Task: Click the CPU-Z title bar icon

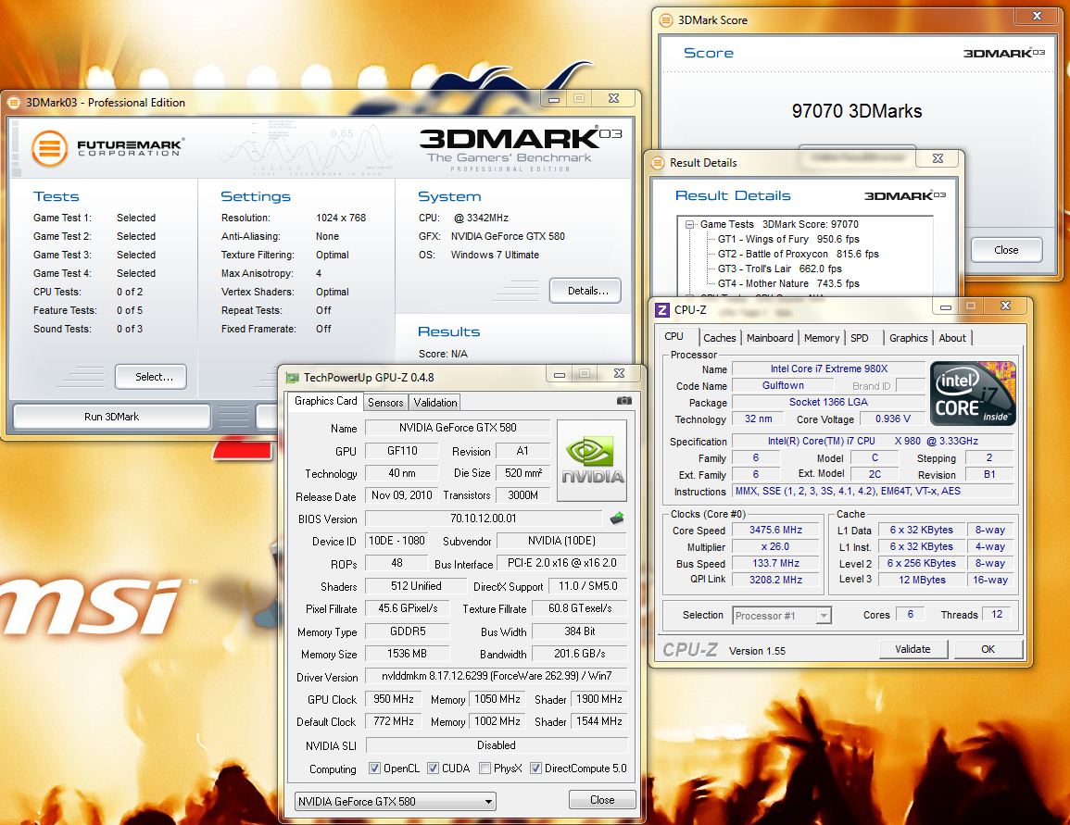Action: pyautogui.click(x=662, y=310)
